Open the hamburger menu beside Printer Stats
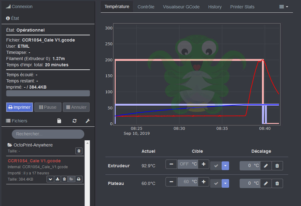301x206 pixels. pyautogui.click(x=284, y=7)
